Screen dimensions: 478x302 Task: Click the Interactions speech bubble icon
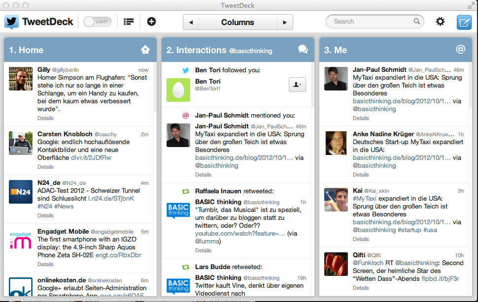click(303, 50)
